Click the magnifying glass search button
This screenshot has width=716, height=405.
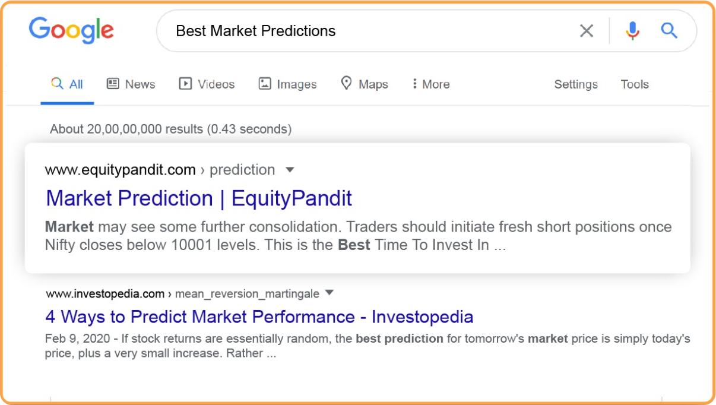(669, 31)
